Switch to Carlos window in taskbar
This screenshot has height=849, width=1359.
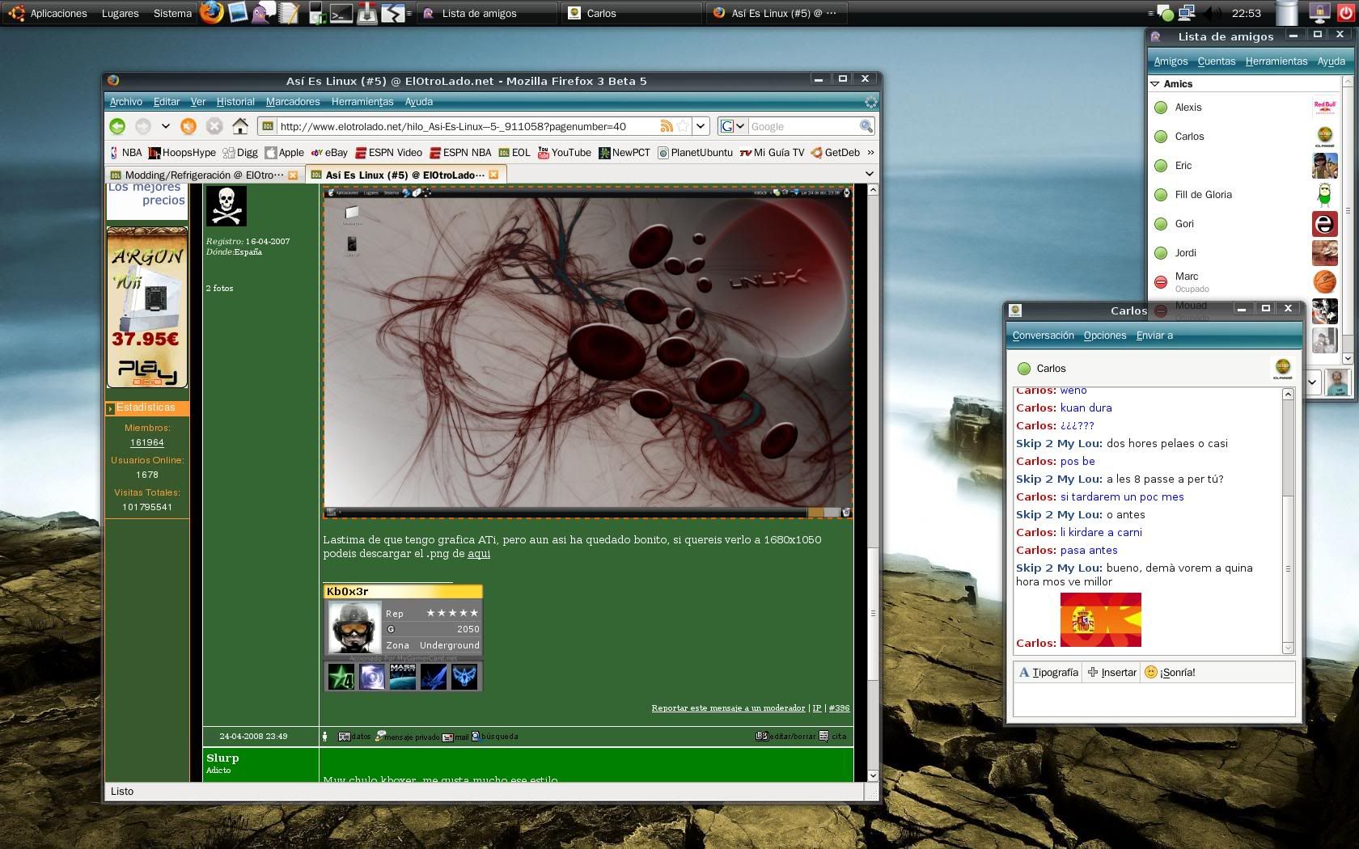[x=631, y=13]
